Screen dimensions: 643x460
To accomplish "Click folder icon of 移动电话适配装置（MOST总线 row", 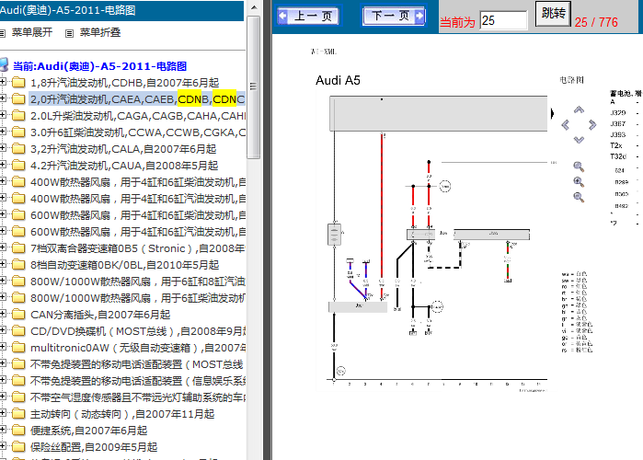I will tap(18, 364).
